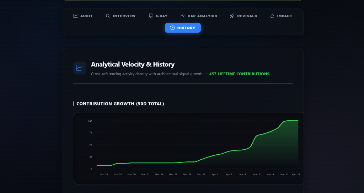Viewport: 364px width, 193px height.
Task: Click the Audit chart icon
Action: 75,16
